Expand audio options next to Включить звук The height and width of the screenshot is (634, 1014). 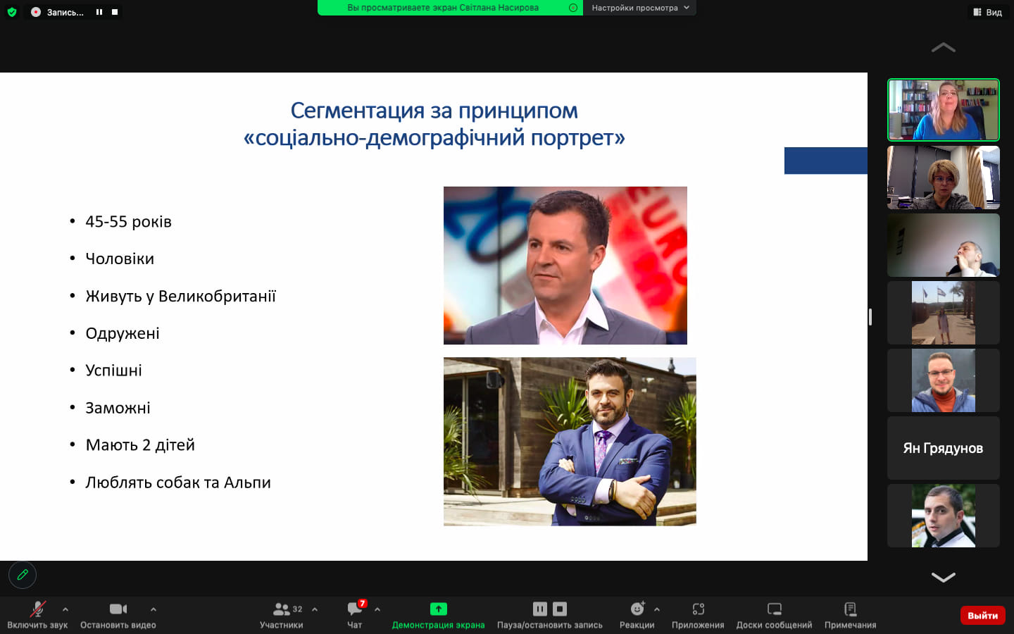65,609
